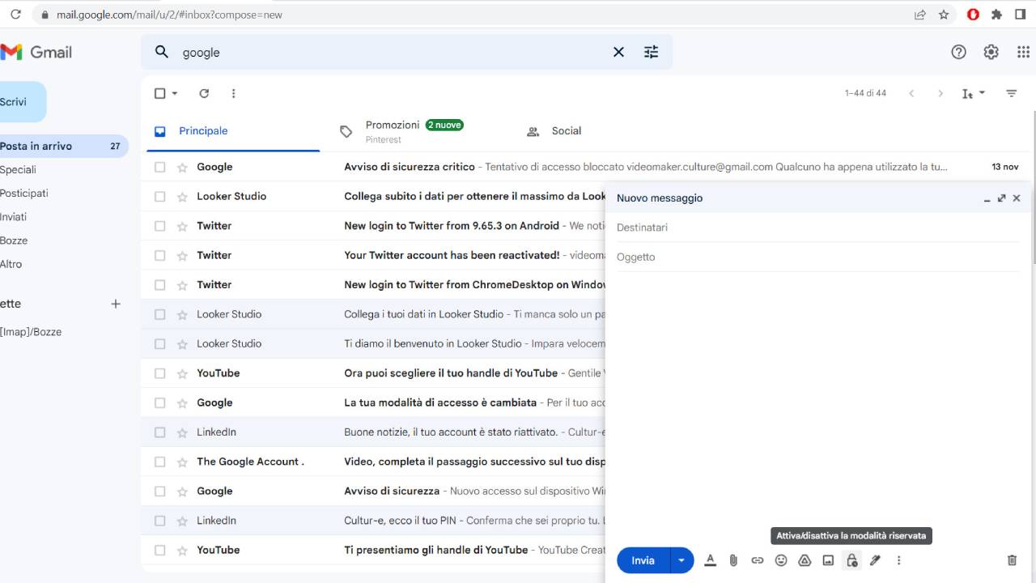Click the browser address bar URL
Screen dimensions: 1036x583
coord(169,15)
